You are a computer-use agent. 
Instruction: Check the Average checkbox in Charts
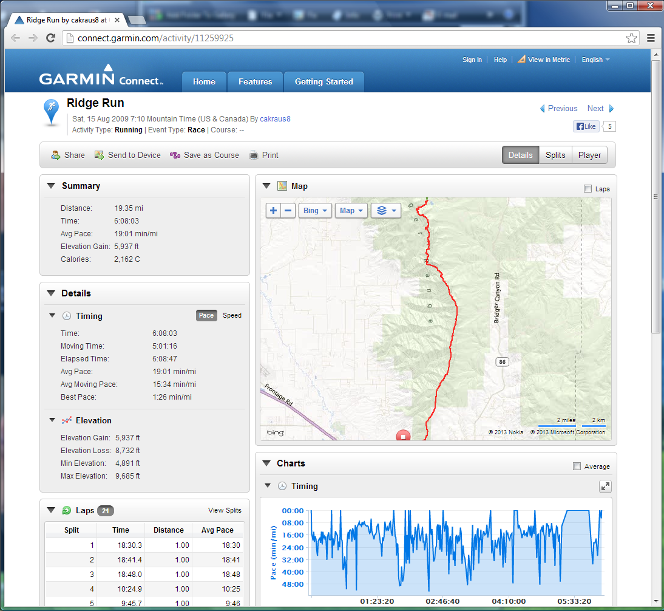(577, 466)
